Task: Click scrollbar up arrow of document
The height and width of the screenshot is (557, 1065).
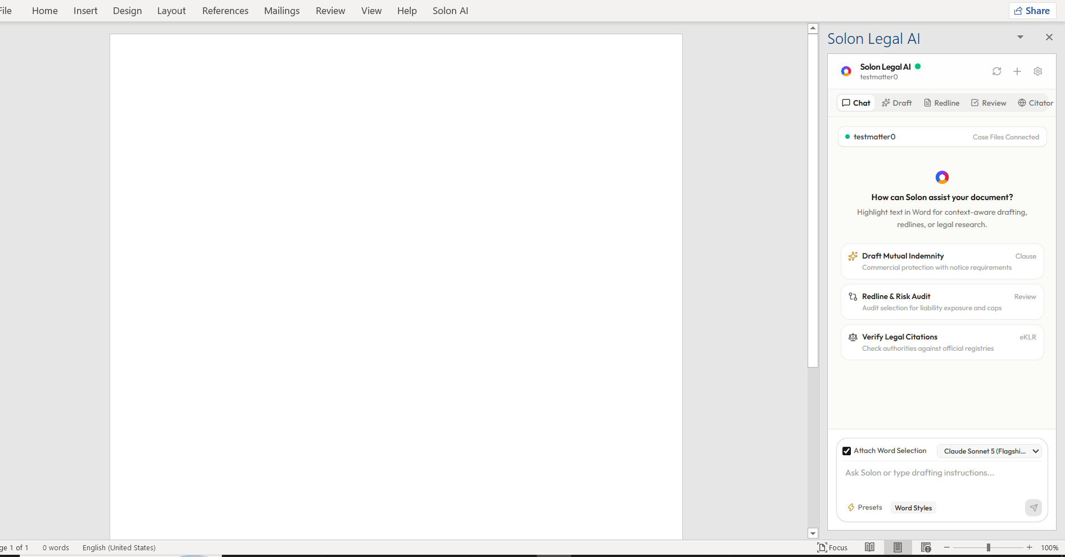Action: 813,28
